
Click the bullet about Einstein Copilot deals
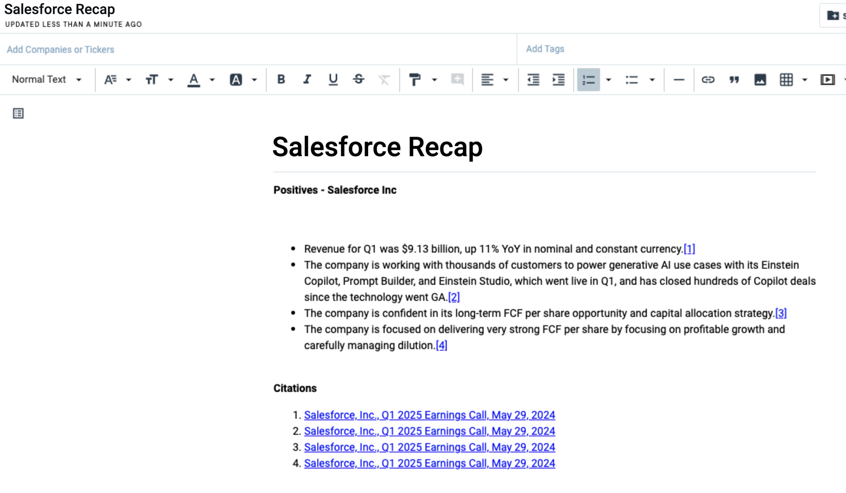coord(560,281)
